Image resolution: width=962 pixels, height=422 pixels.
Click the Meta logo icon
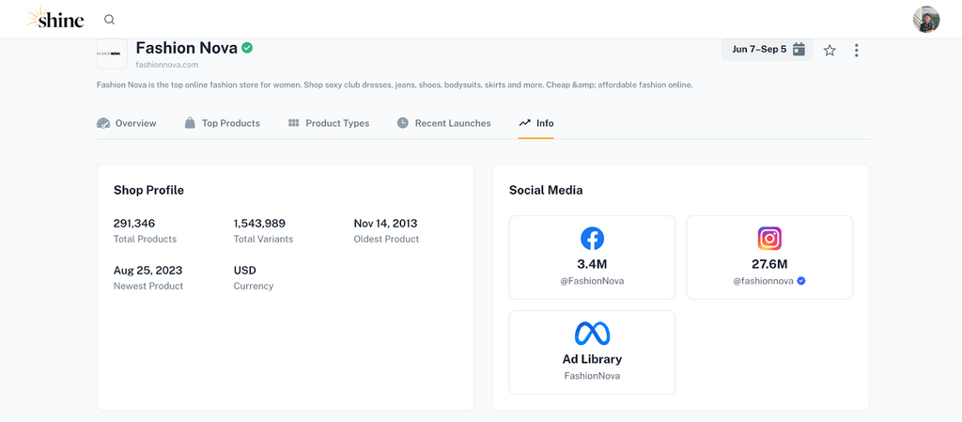[592, 333]
